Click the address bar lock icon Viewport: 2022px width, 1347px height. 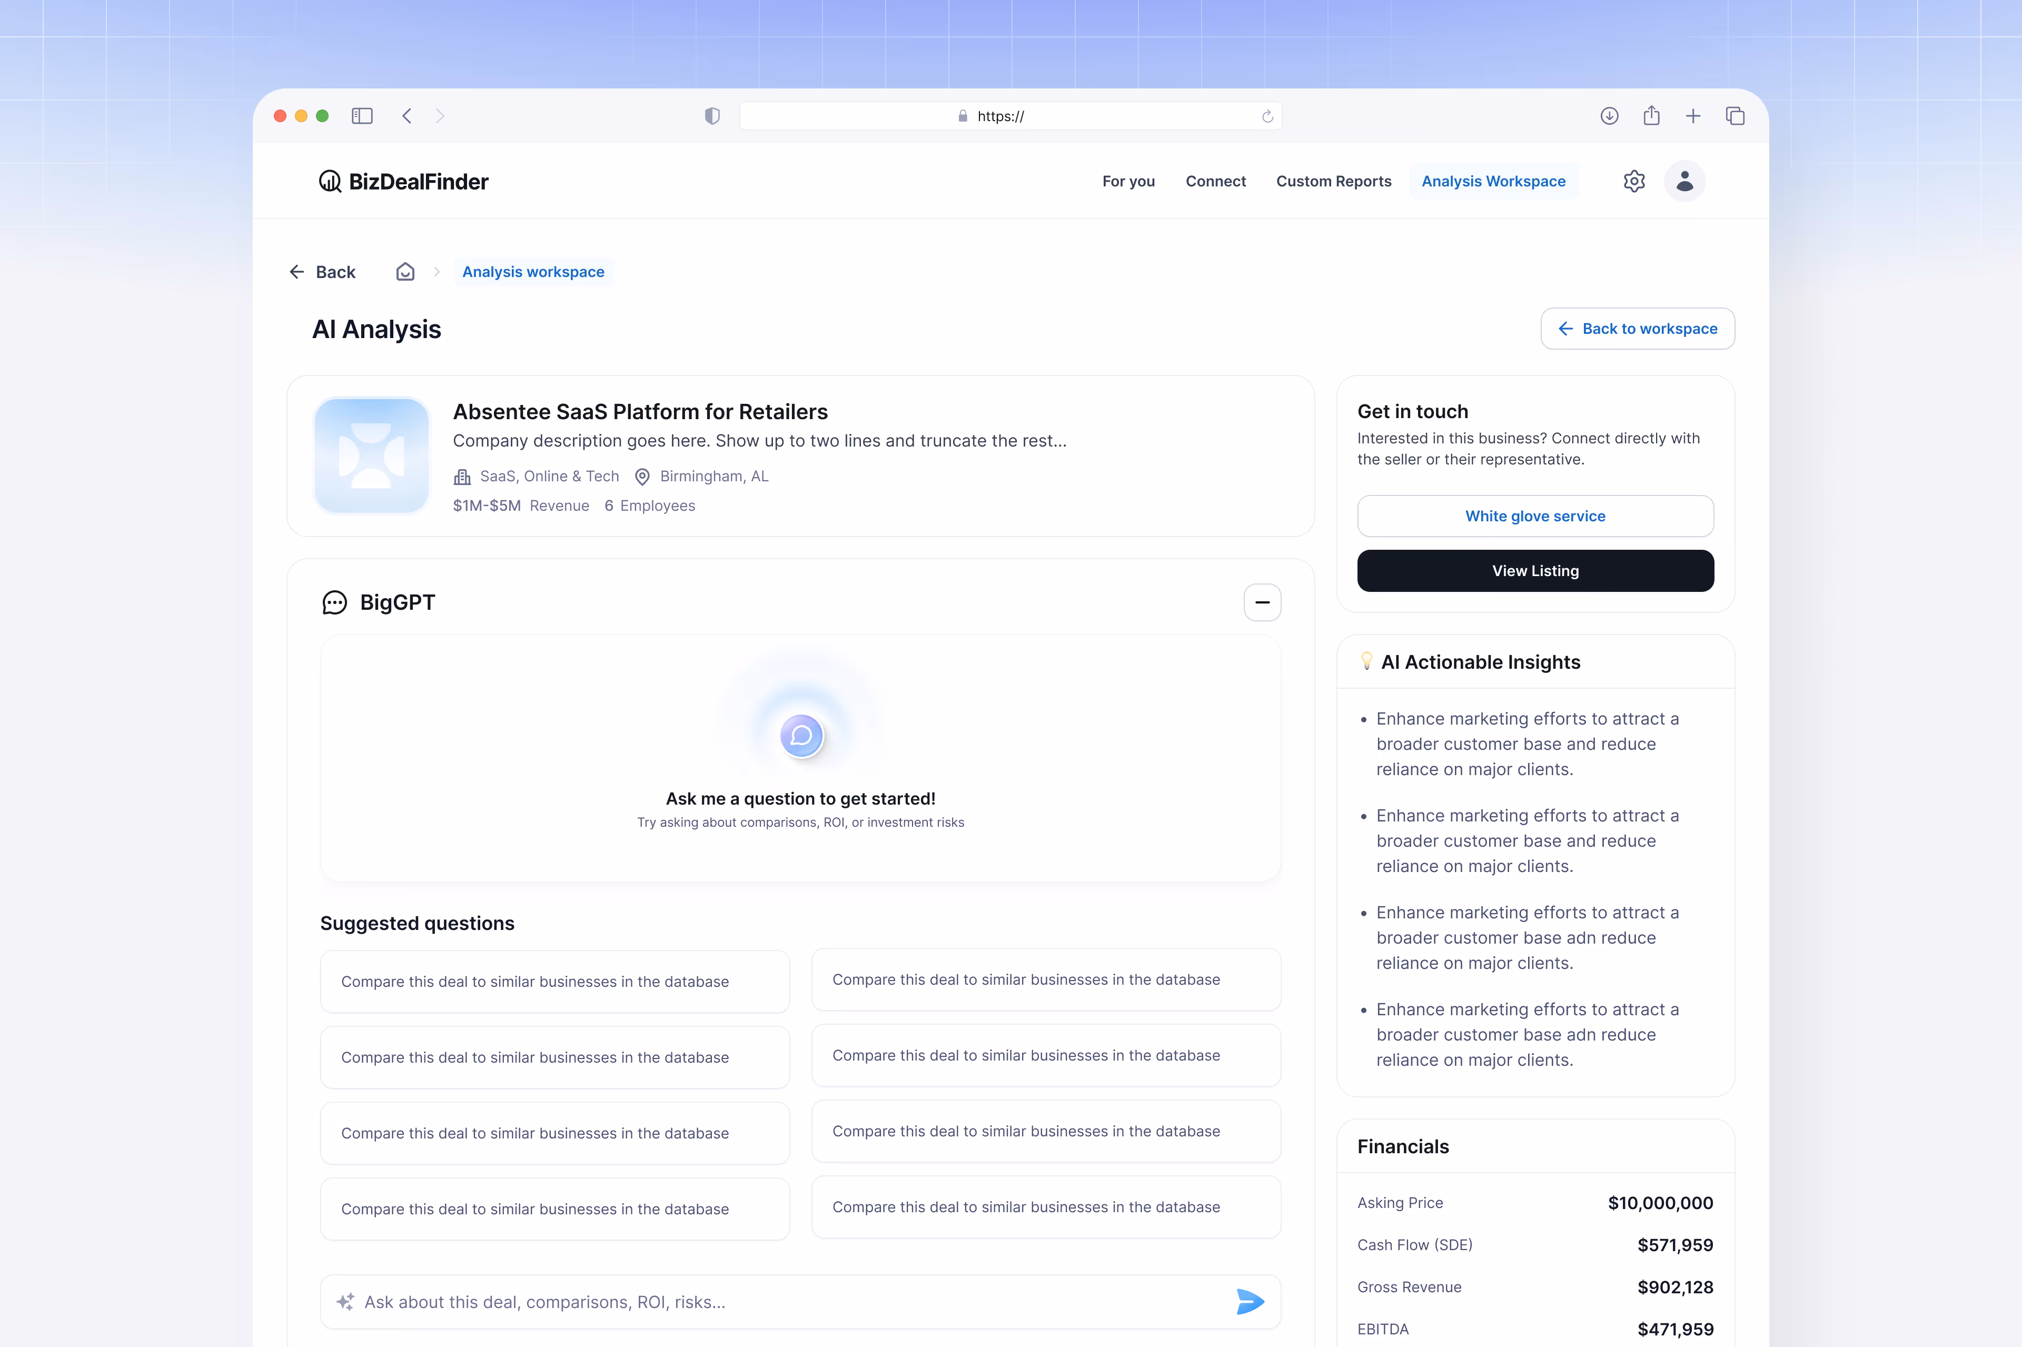(x=962, y=116)
